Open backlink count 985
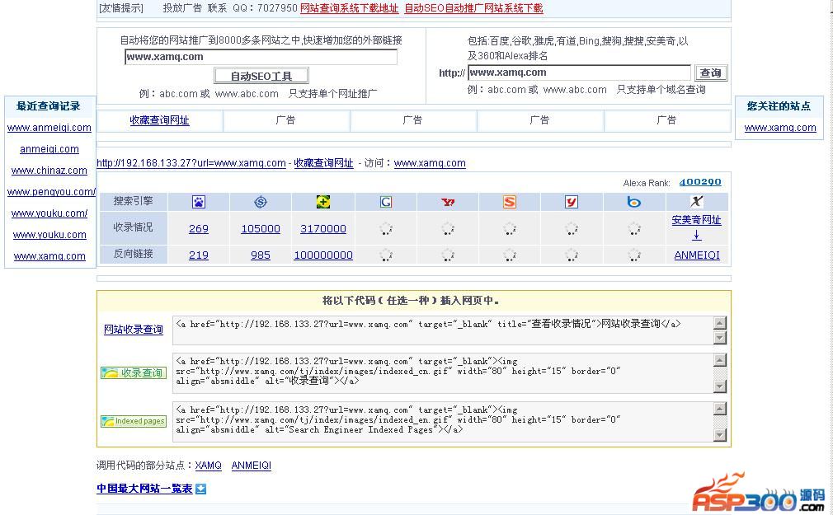This screenshot has height=515, width=833. click(x=261, y=255)
